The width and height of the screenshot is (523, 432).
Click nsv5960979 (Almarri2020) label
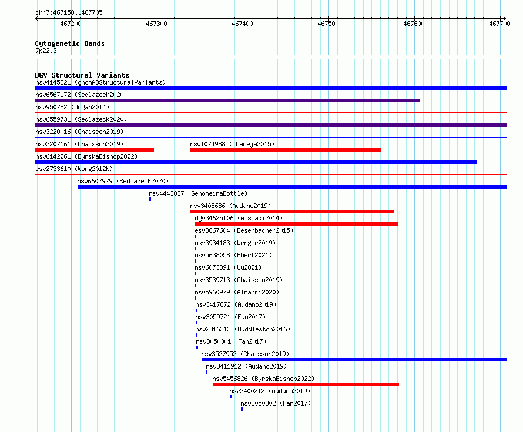(x=237, y=292)
